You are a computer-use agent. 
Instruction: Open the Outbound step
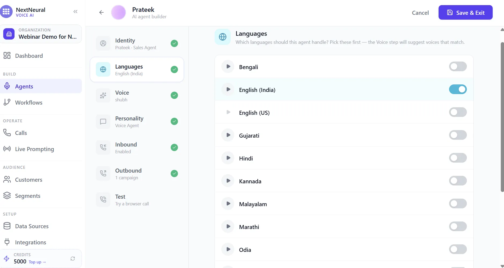[x=137, y=174]
